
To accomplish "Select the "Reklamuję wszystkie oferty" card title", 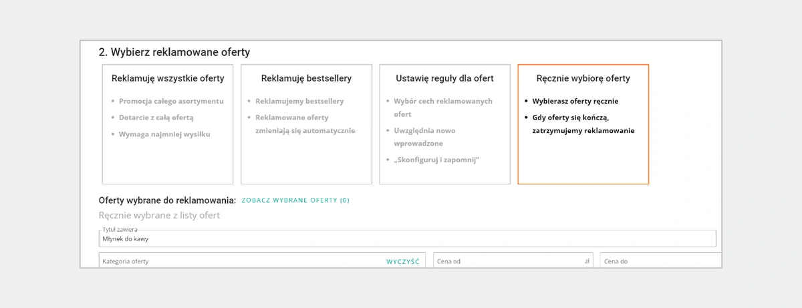I will [x=168, y=78].
